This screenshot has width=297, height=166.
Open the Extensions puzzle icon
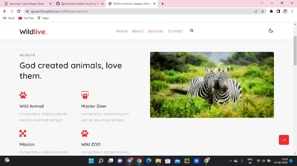[x=271, y=11]
